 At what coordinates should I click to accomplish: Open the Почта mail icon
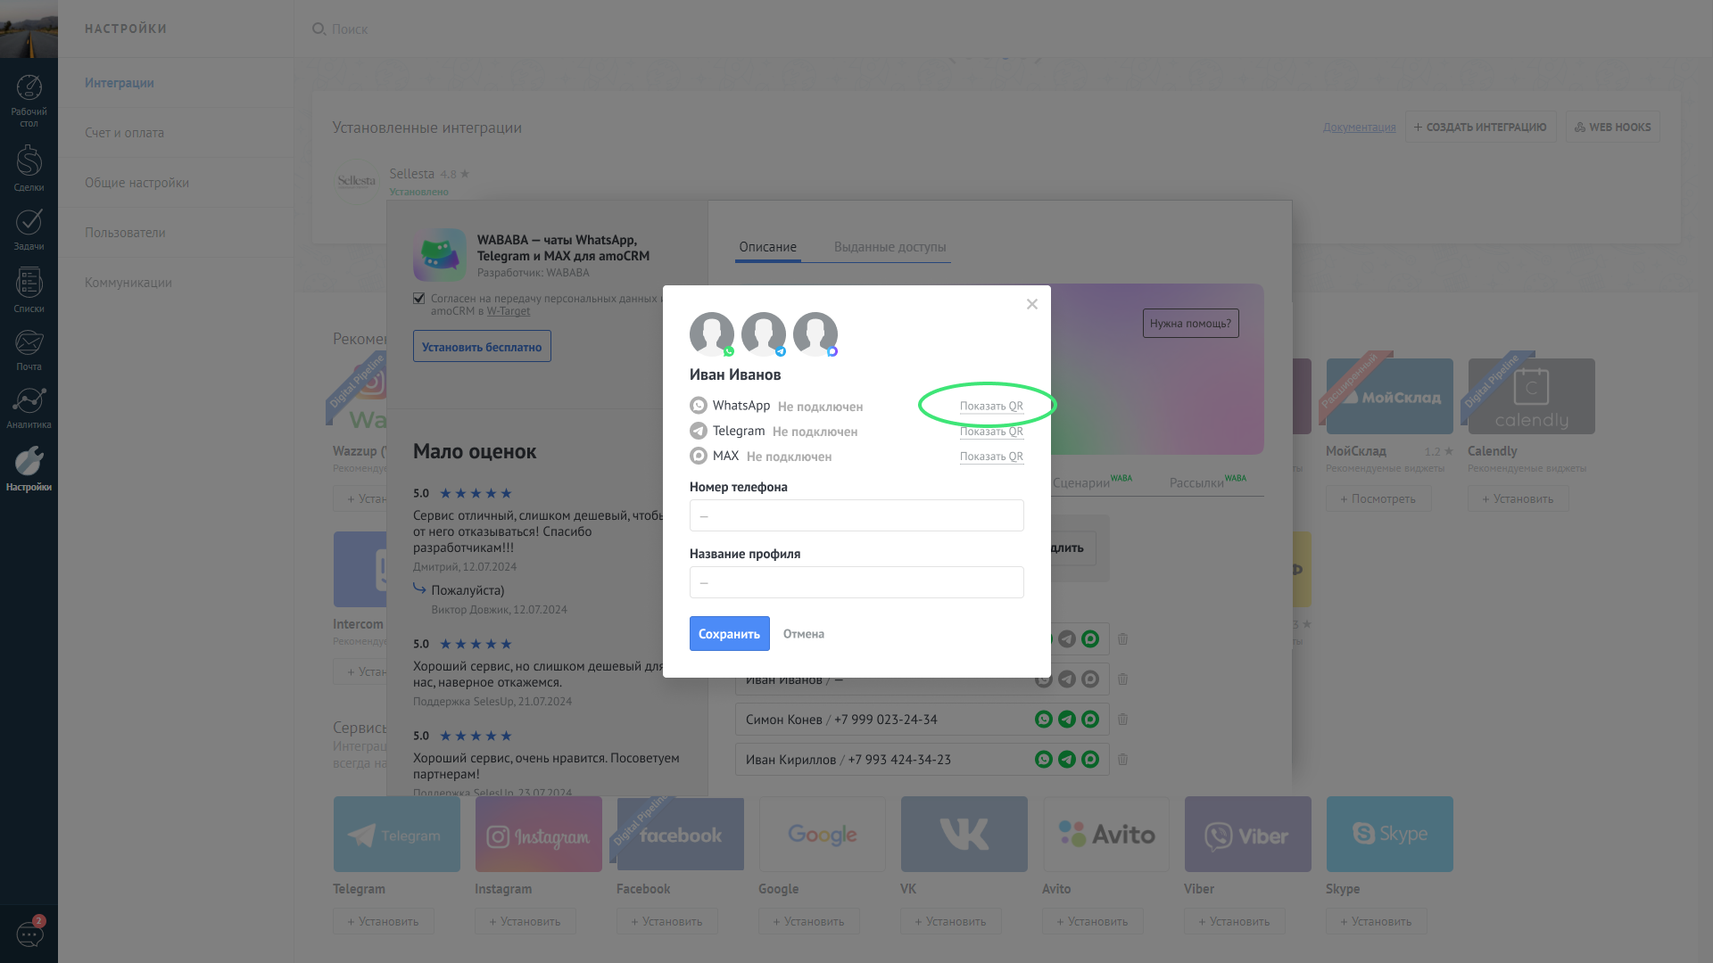[29, 349]
